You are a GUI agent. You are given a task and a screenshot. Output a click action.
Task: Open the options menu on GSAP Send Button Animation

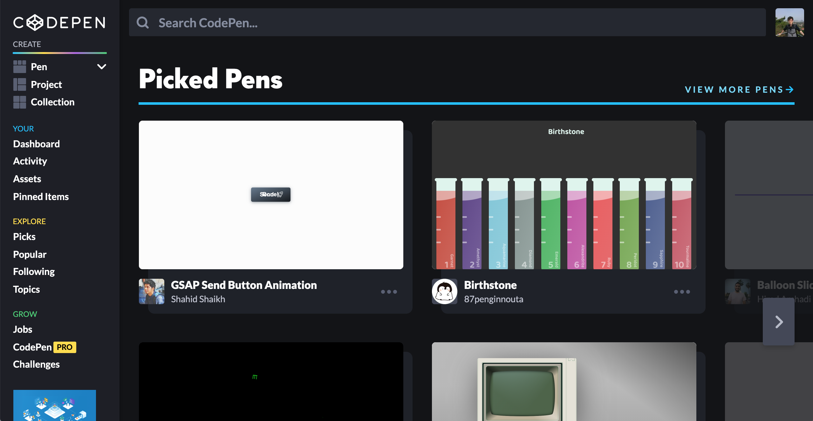coord(389,291)
